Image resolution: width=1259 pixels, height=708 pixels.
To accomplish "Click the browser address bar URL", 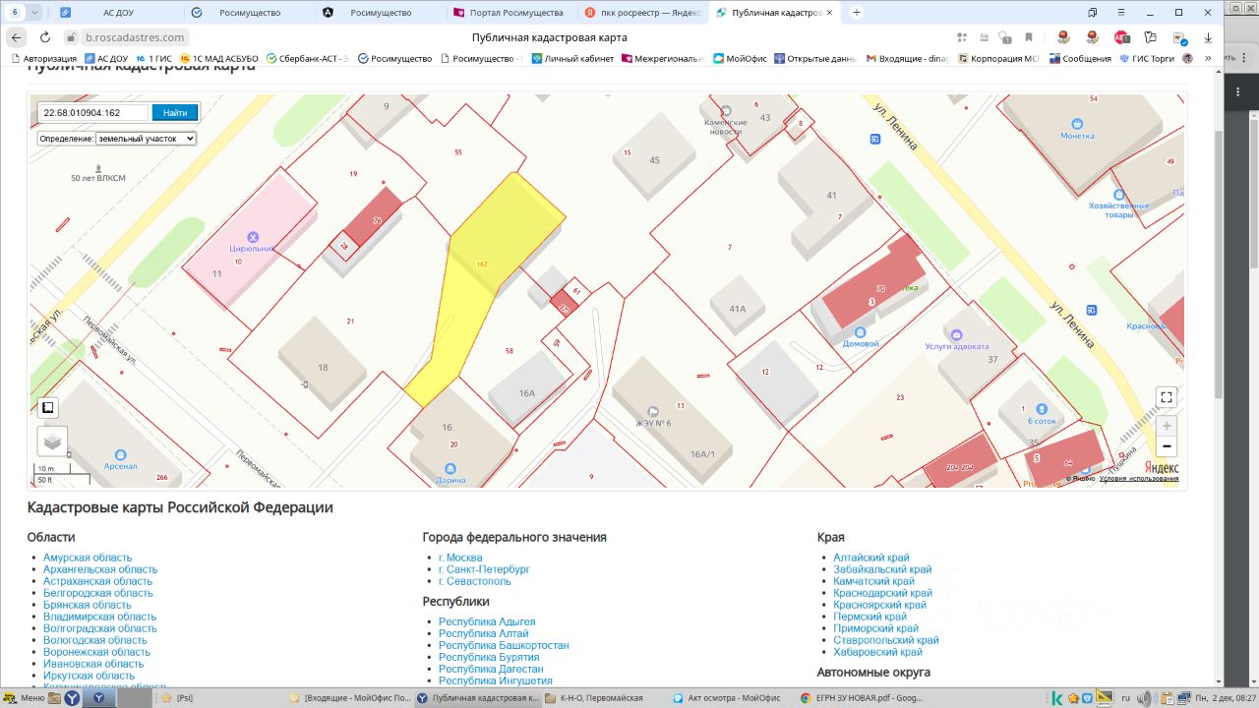I will tap(135, 37).
